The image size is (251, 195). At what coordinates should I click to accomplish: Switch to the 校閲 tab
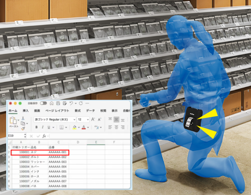(x=103, y=111)
